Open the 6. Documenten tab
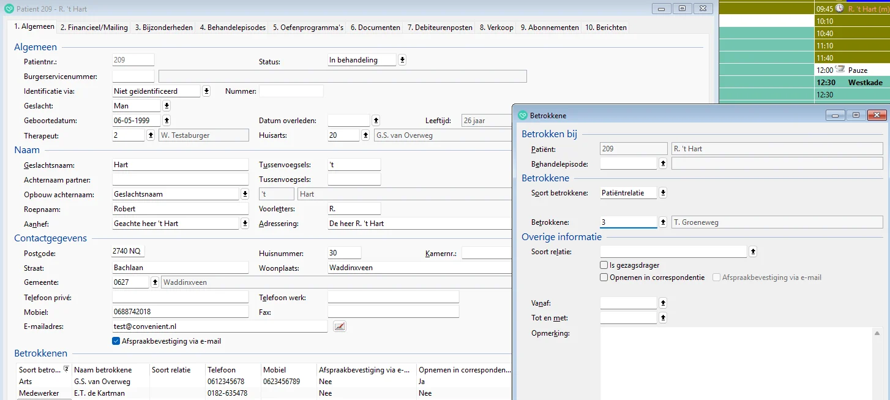The image size is (890, 400). (375, 28)
